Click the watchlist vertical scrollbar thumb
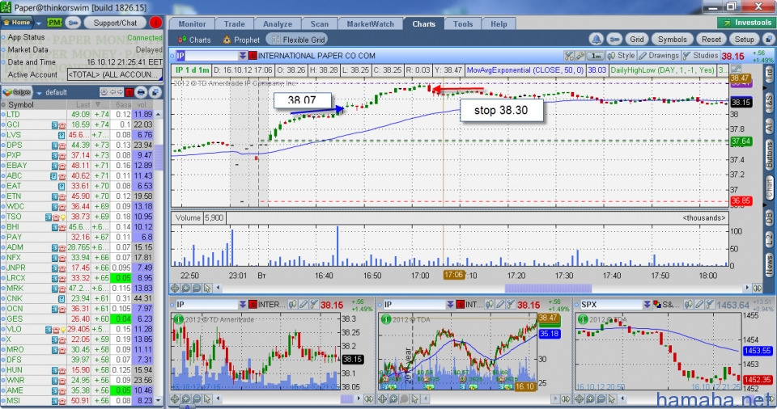The height and width of the screenshot is (409, 777). pos(159,158)
